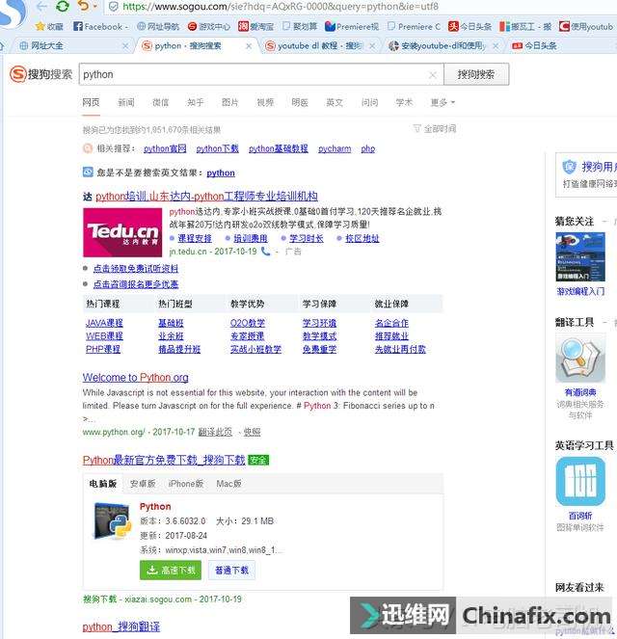
Task: Close the youtube dl 教程 tab
Action: pos(372,46)
